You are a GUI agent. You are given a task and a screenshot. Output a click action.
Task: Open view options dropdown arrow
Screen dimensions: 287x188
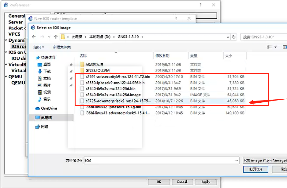[x=275, y=47]
